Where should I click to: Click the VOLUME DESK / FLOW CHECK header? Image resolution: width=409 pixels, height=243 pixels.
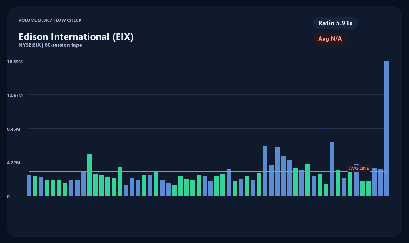click(x=50, y=20)
